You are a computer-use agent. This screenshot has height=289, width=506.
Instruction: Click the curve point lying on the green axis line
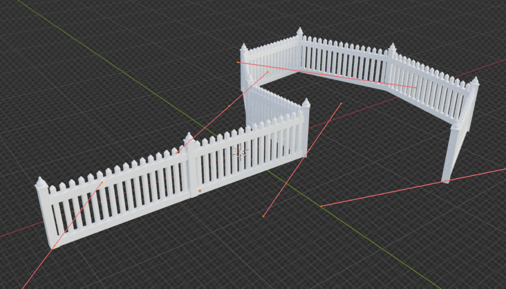321,206
